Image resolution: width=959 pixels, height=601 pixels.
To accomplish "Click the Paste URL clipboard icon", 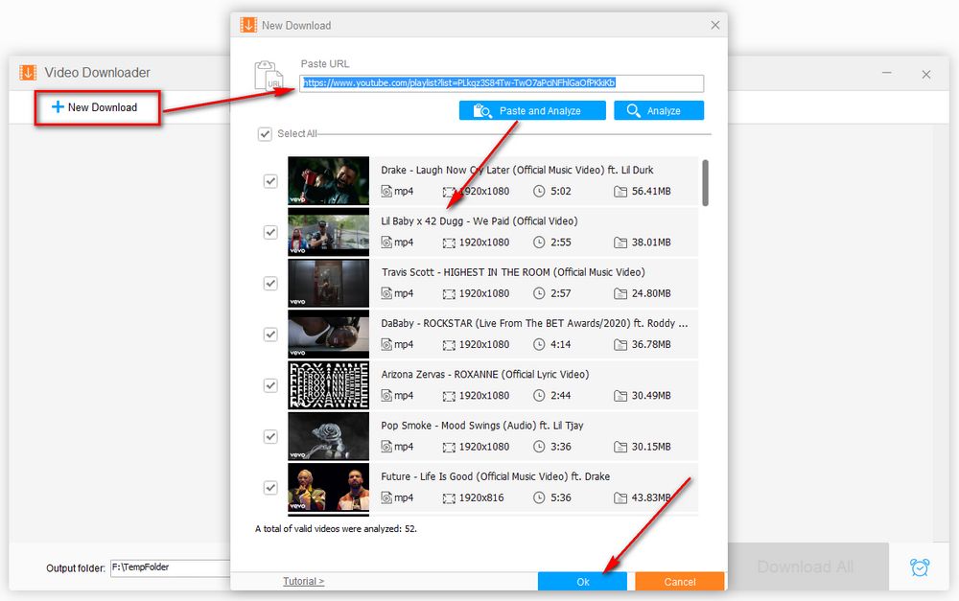I will [269, 76].
